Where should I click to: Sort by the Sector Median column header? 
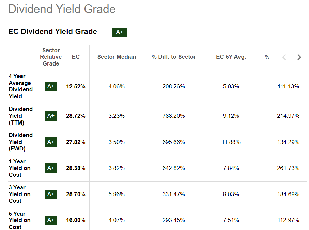(x=117, y=57)
